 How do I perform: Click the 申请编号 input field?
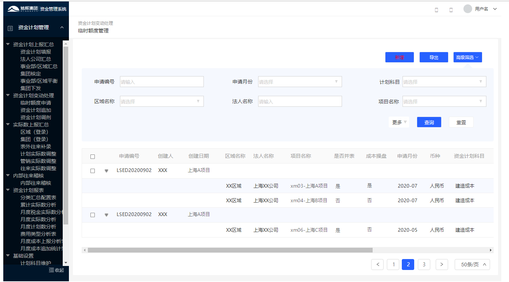pos(162,82)
